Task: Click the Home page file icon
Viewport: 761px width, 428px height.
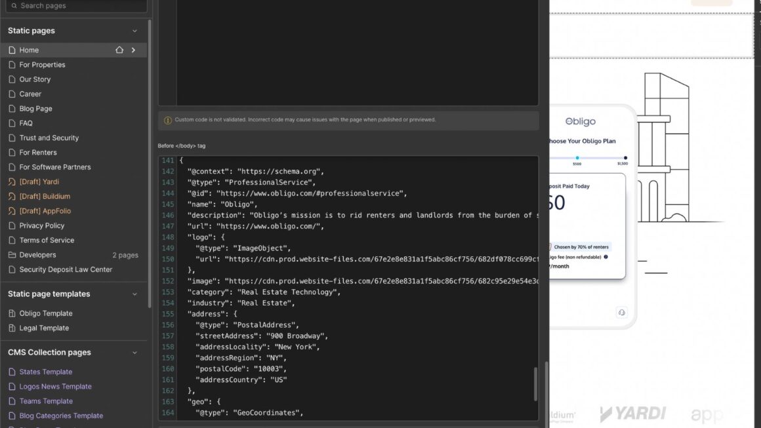Action: pos(12,50)
